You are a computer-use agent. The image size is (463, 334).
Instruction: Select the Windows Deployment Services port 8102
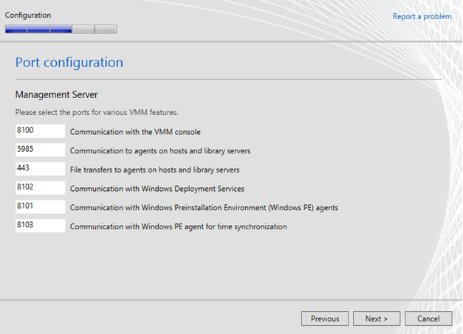40,187
